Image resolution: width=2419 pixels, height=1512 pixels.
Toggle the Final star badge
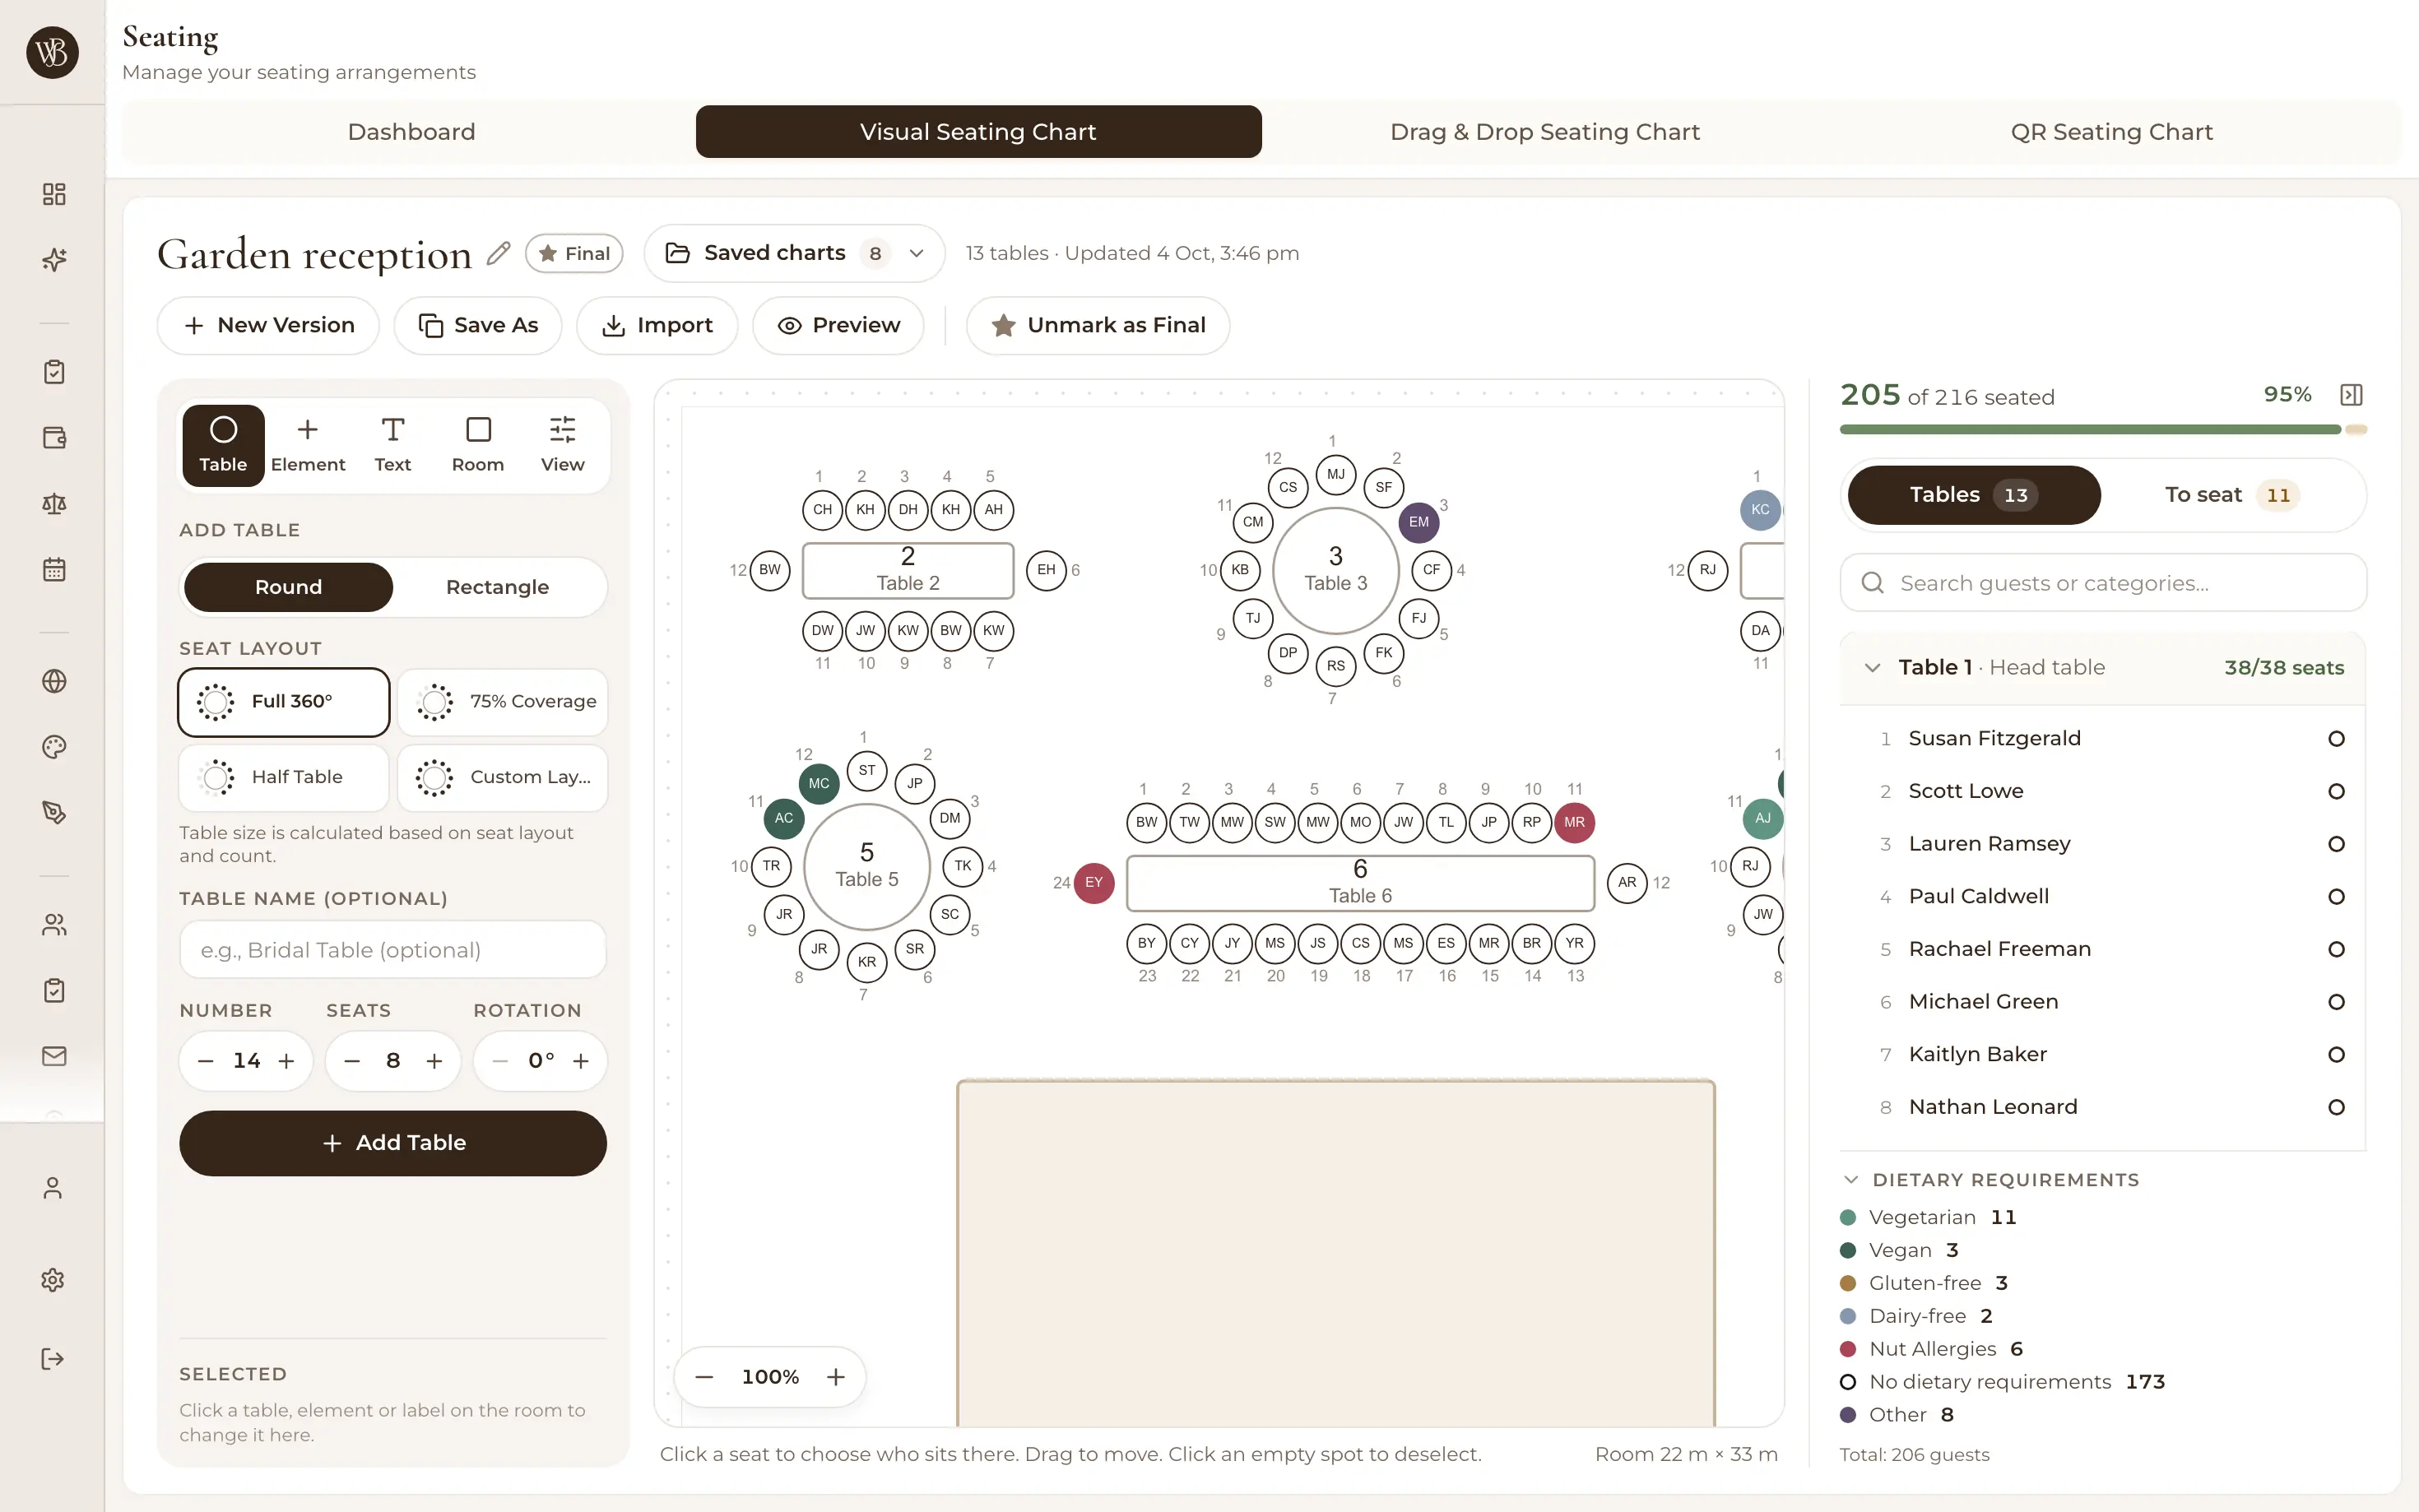pyautogui.click(x=574, y=253)
